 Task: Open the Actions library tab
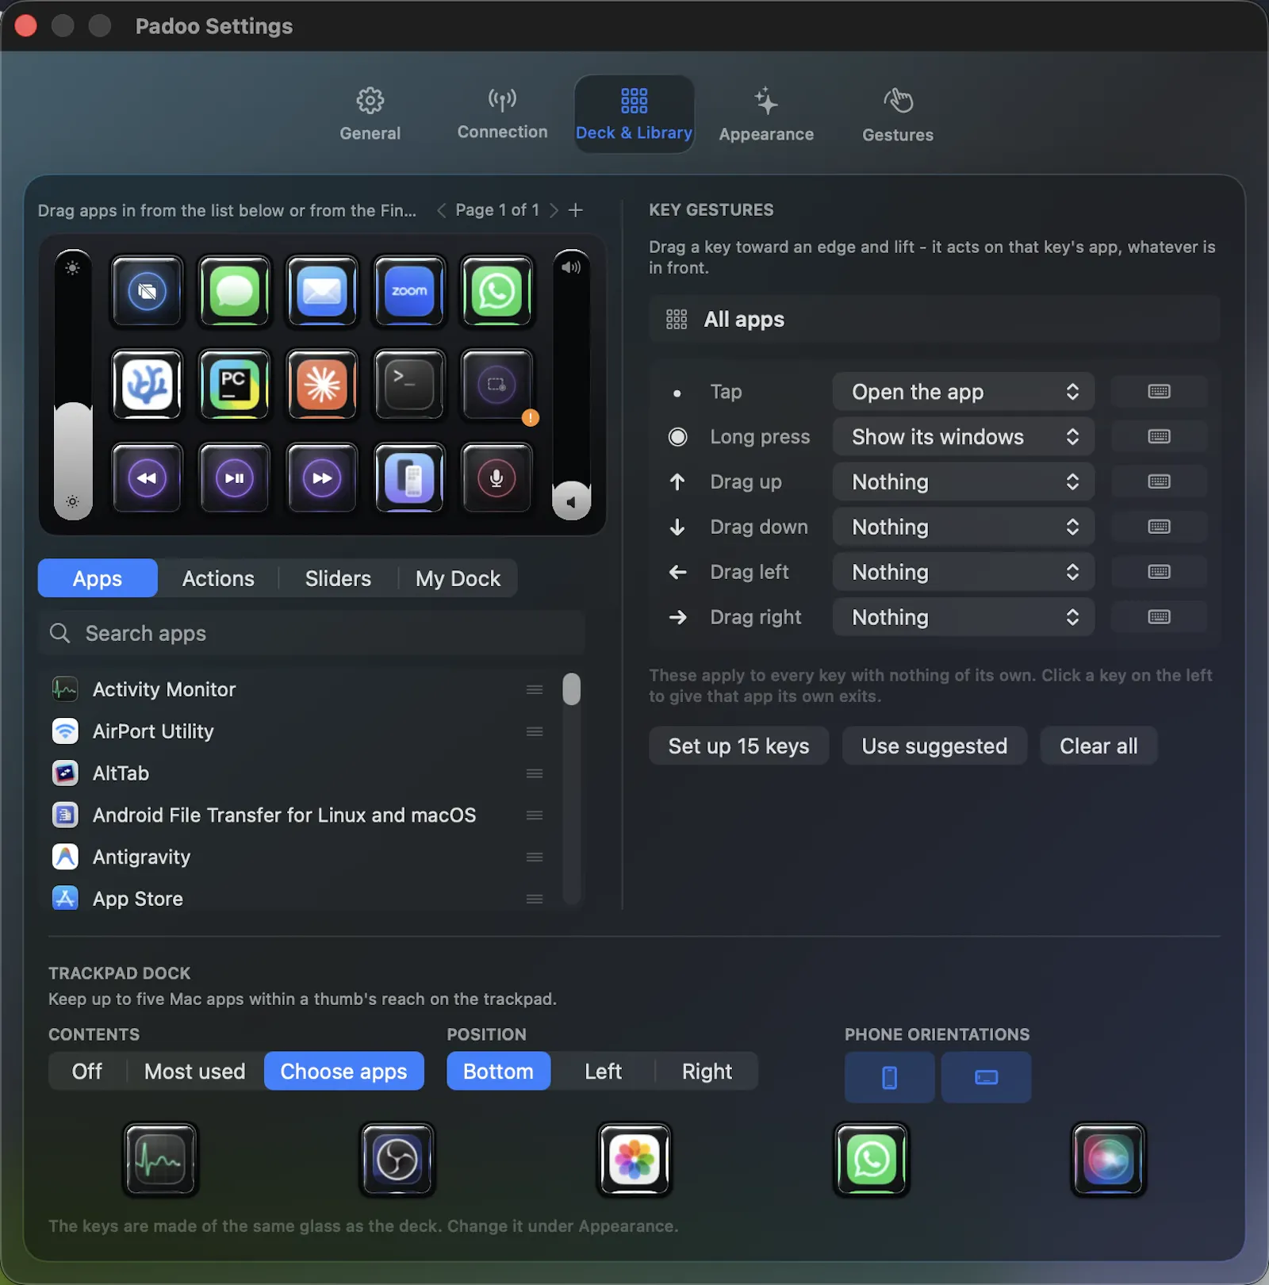218,578
